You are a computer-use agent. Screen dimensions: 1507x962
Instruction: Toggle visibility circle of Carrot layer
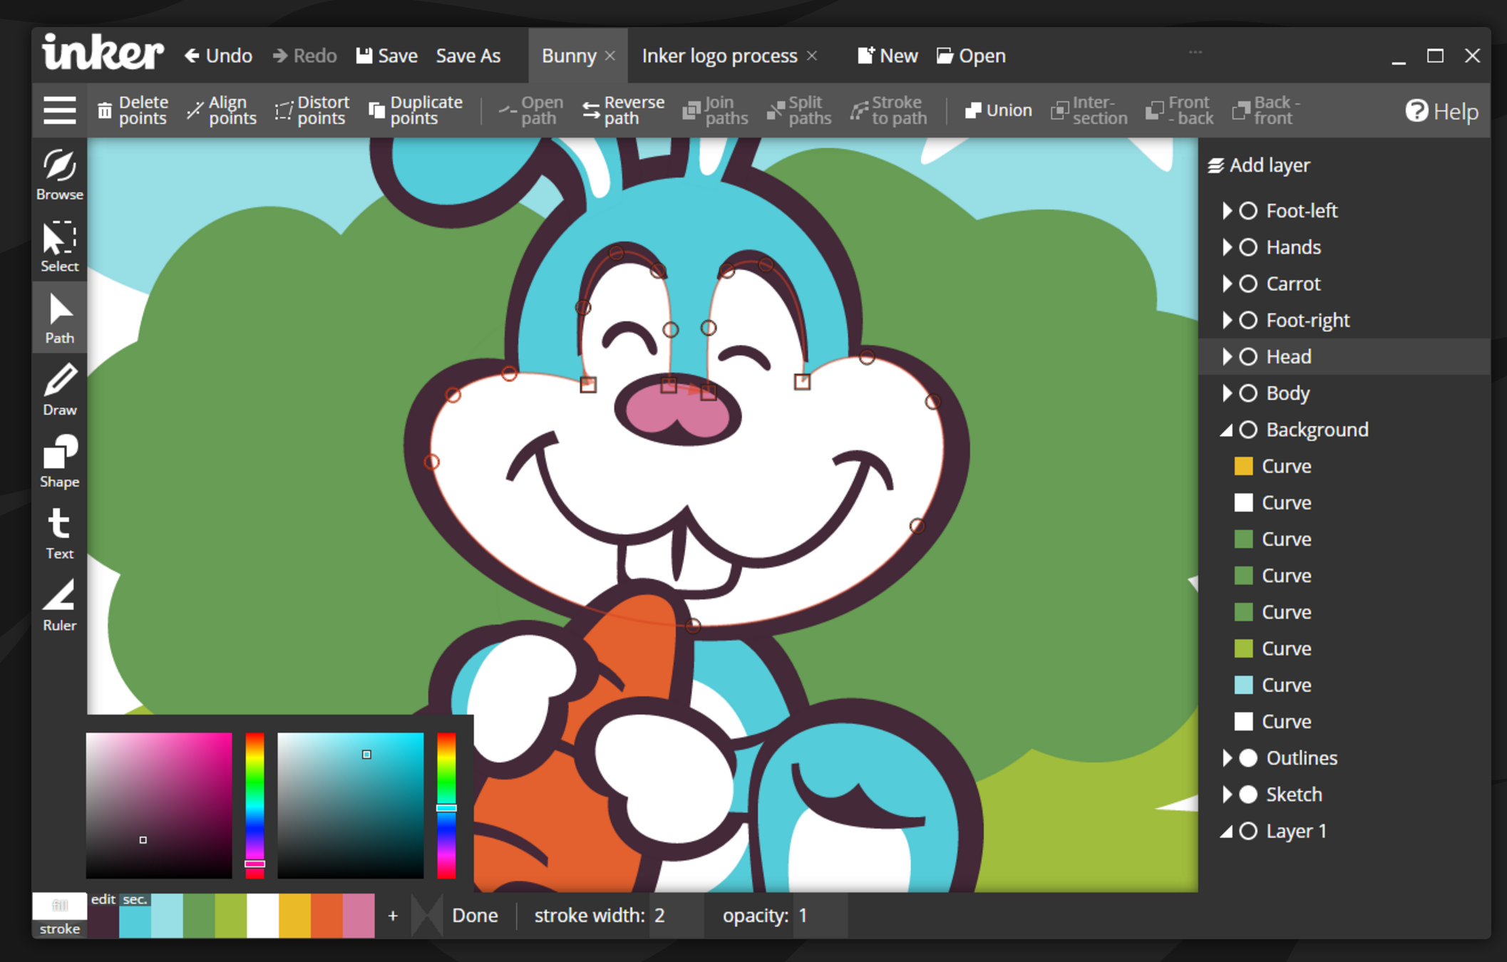(x=1248, y=284)
